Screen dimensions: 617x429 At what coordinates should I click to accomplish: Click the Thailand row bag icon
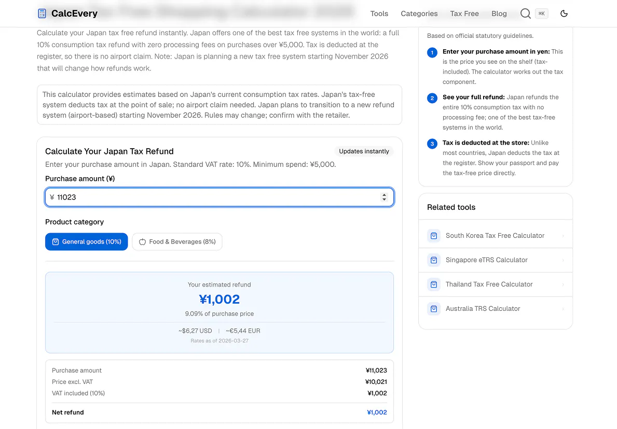click(x=434, y=284)
